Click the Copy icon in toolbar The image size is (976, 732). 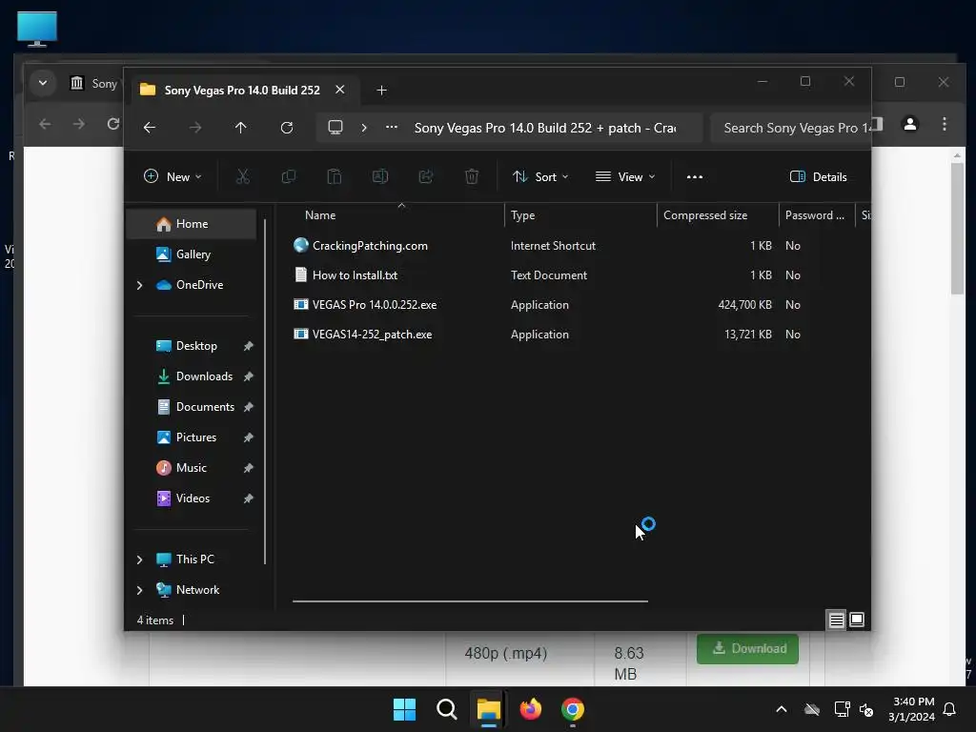pyautogui.click(x=288, y=176)
